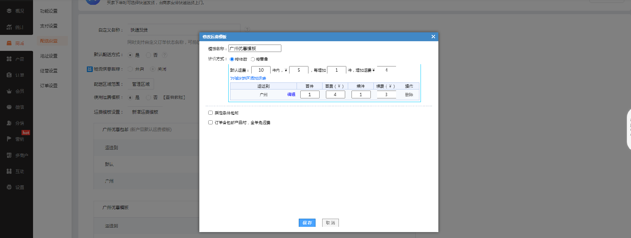Click the 保存 save button
This screenshot has width=631, height=238.
[307, 223]
